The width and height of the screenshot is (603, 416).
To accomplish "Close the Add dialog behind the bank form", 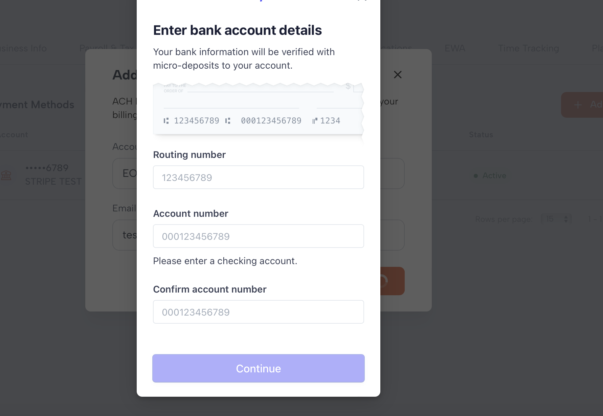I will click(x=398, y=75).
